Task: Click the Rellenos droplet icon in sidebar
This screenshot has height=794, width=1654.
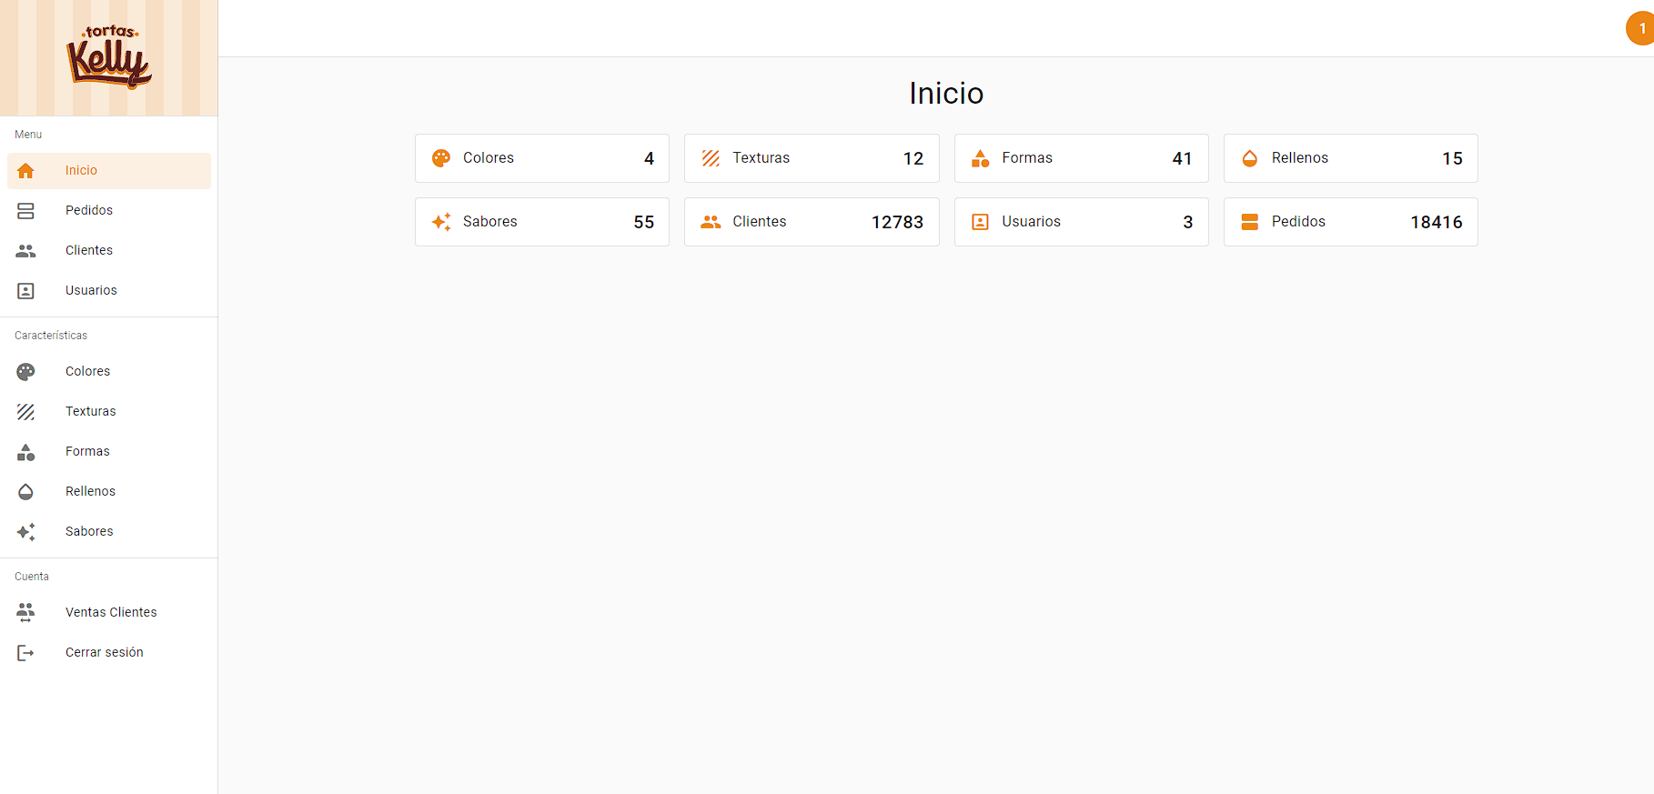Action: pos(25,492)
